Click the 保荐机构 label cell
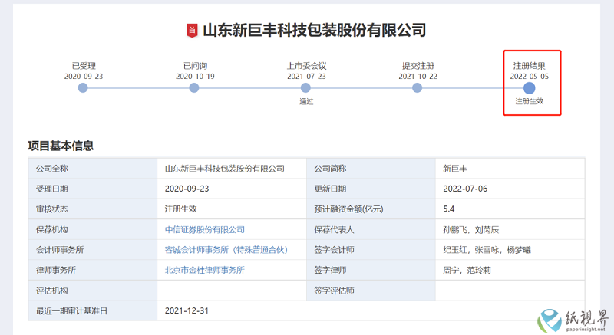 (x=92, y=229)
